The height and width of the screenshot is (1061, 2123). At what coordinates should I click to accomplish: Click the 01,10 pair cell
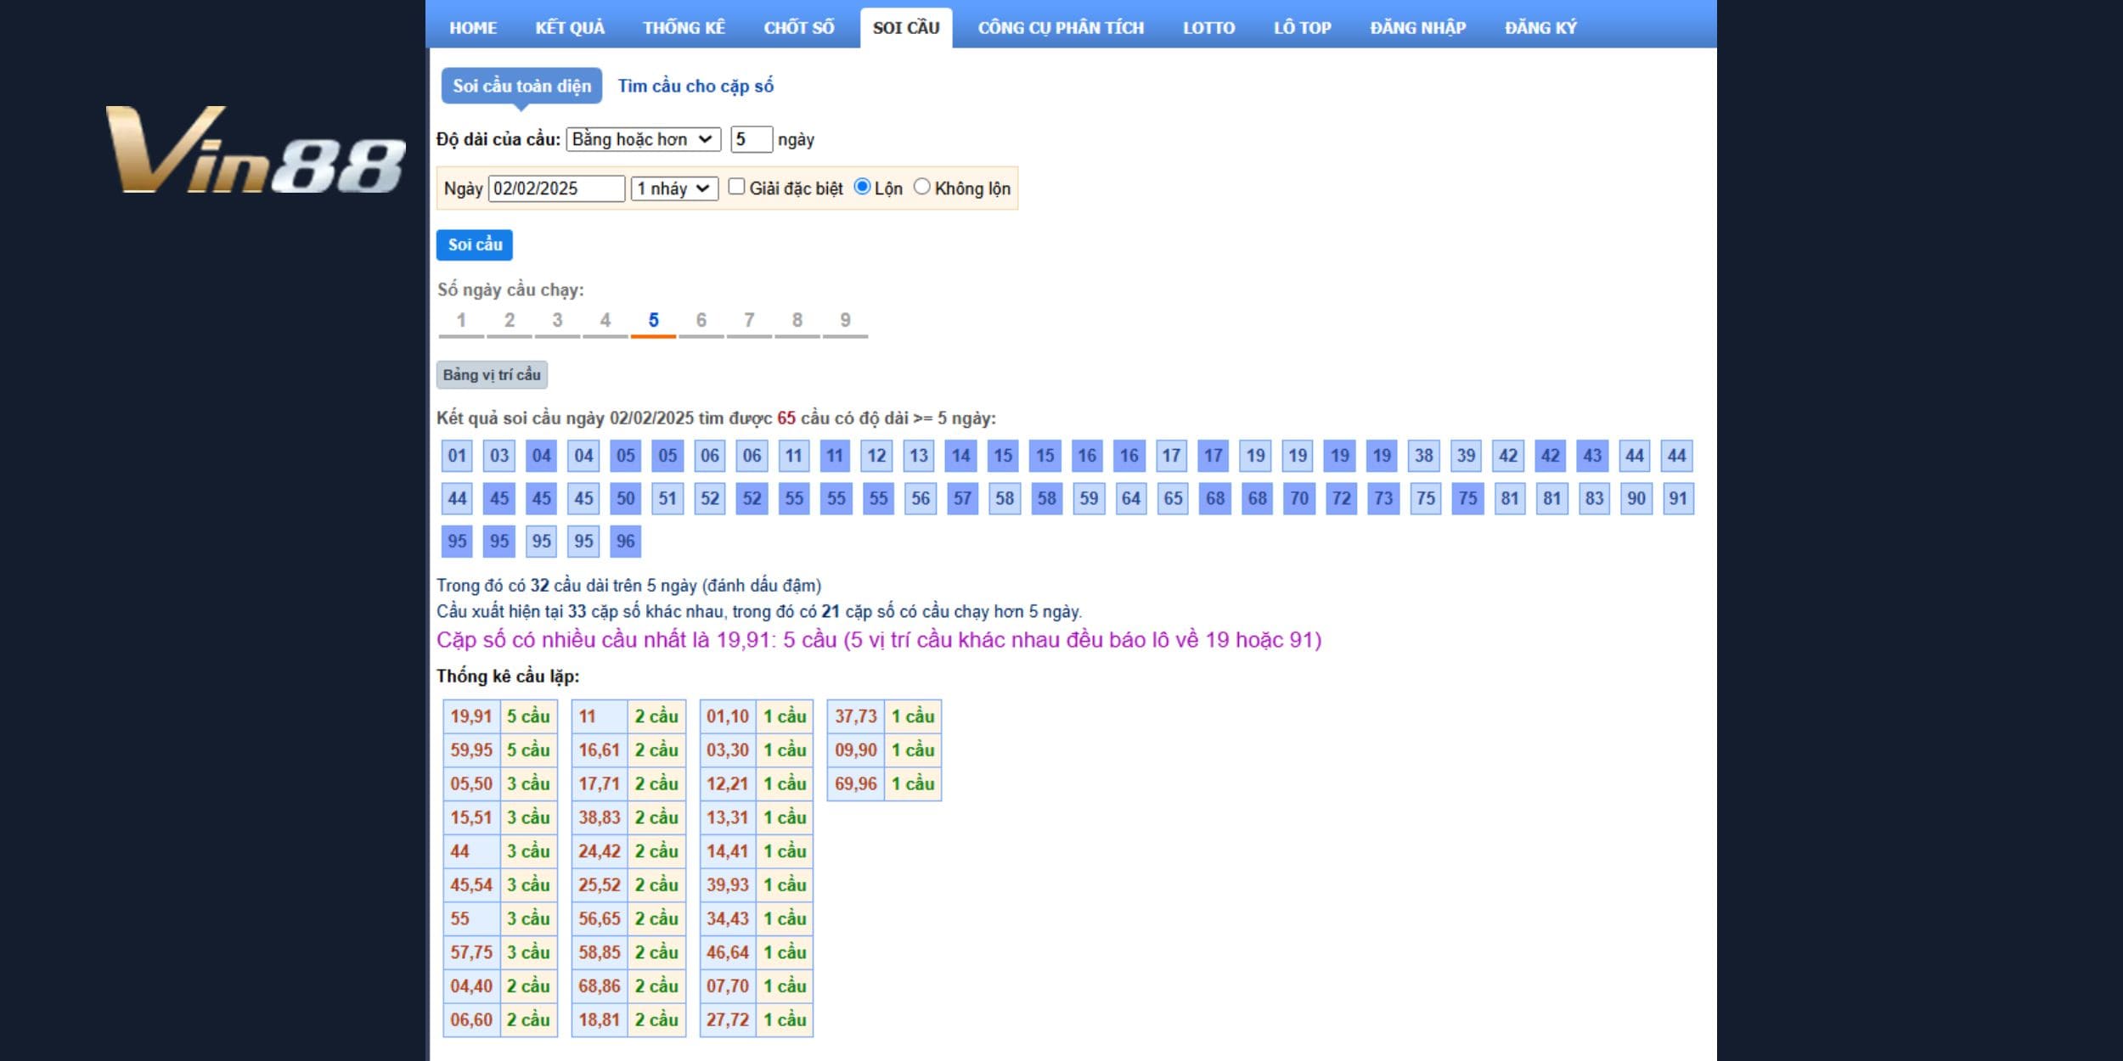click(x=728, y=716)
